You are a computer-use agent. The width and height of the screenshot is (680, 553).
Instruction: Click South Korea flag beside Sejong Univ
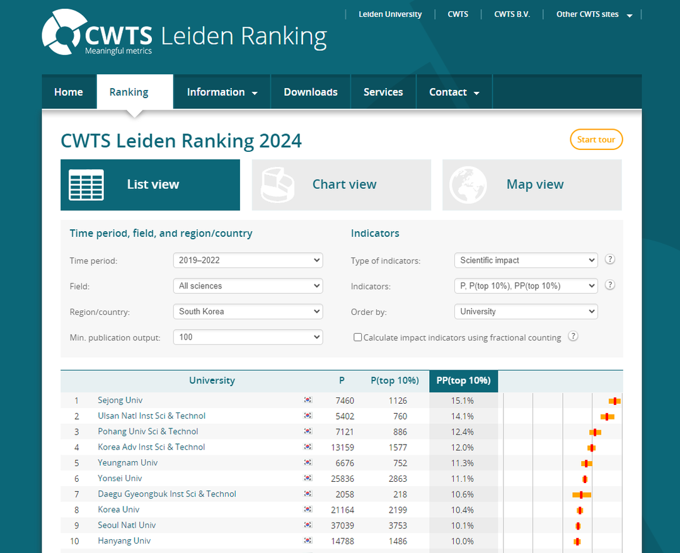[x=308, y=401]
